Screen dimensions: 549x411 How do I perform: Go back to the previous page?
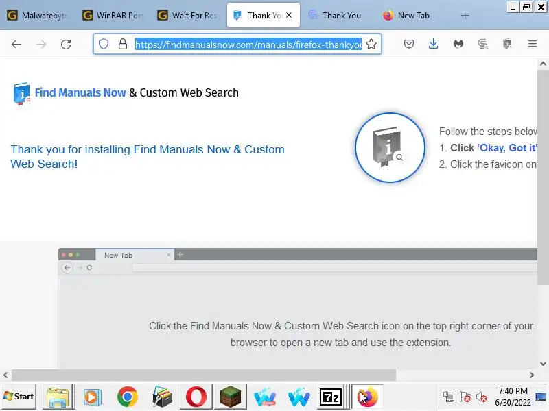(x=16, y=44)
